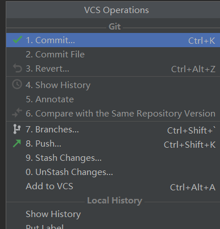Select '0. UnStash Changes...'
The height and width of the screenshot is (229, 220).
pyautogui.click(x=113, y=172)
